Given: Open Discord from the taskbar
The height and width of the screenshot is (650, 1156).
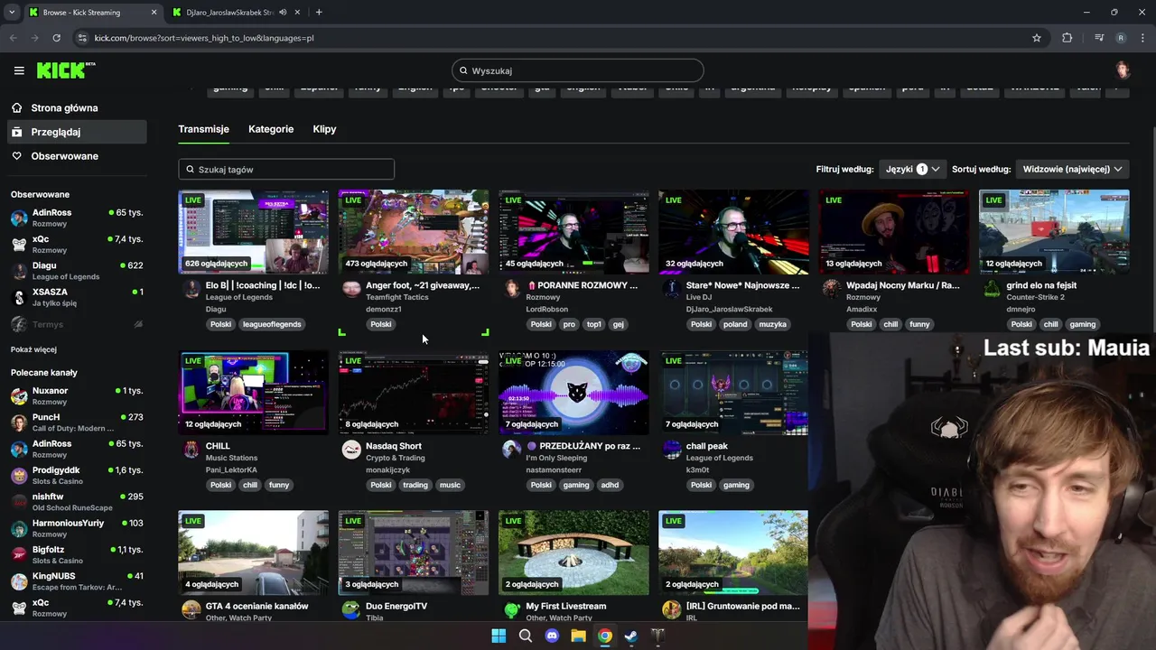Looking at the screenshot, I should click(552, 636).
